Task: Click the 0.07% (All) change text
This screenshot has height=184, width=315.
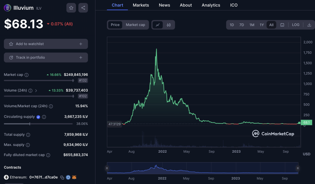Action: (x=62, y=24)
